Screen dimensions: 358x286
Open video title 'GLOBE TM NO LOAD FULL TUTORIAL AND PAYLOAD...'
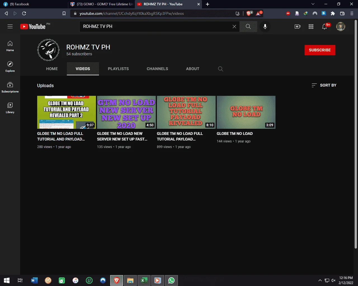[x=61, y=136]
